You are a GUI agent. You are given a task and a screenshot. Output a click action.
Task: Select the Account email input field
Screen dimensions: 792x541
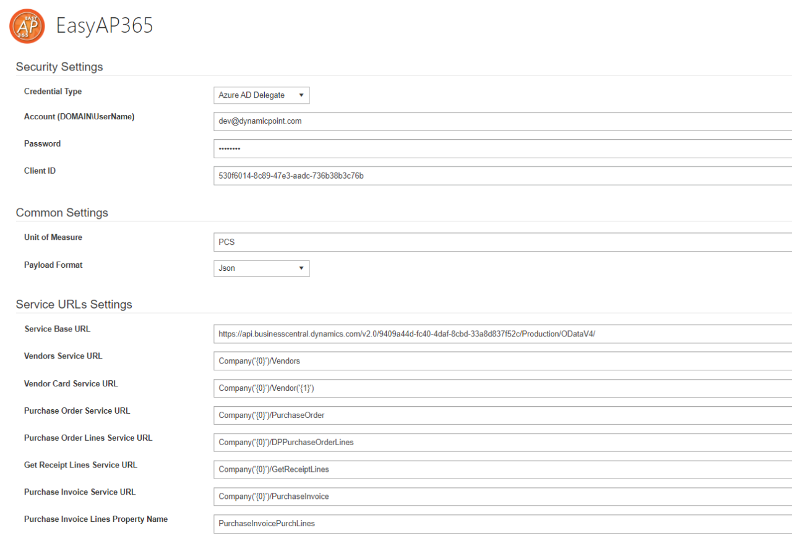coord(371,121)
